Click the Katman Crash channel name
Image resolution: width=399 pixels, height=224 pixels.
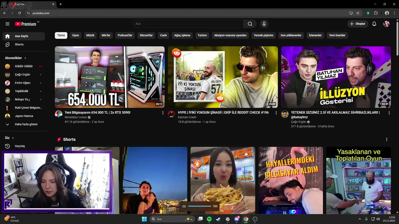(x=187, y=117)
